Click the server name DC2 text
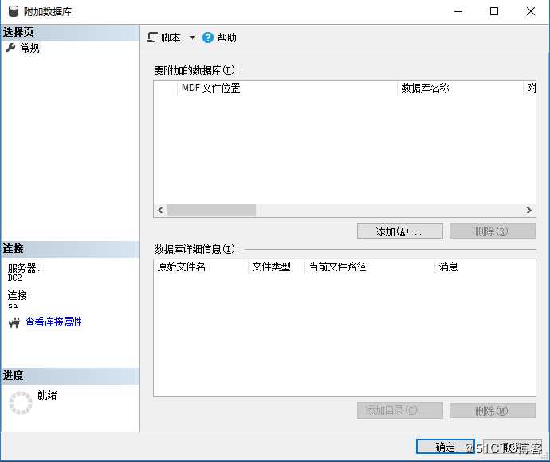This screenshot has height=462, width=550. tap(14, 278)
